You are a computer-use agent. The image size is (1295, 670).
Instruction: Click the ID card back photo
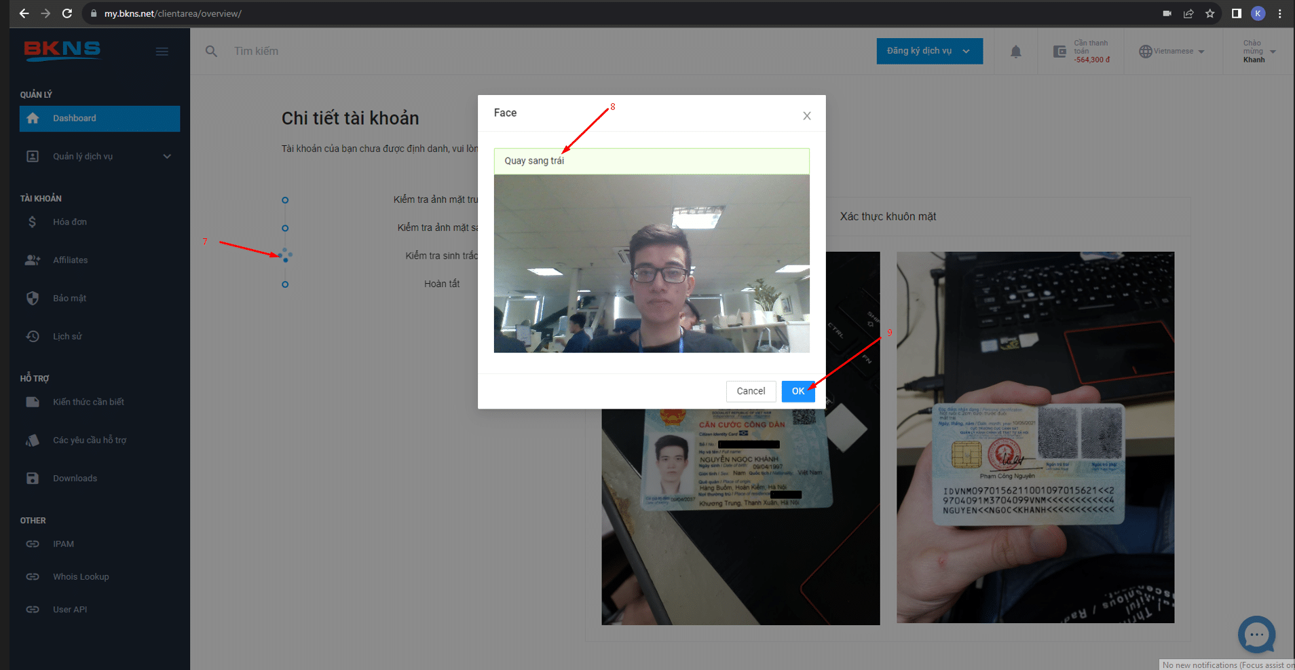tap(1035, 437)
